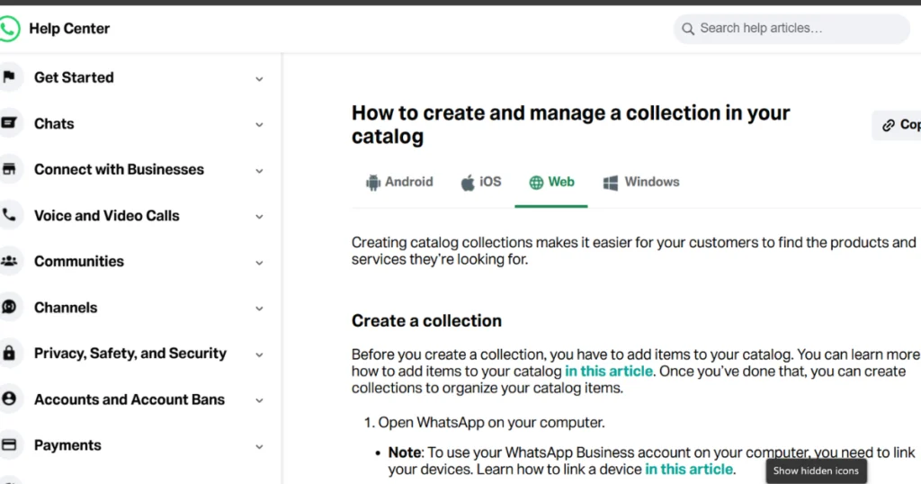
Task: Click the Chats message icon
Action: coord(9,122)
